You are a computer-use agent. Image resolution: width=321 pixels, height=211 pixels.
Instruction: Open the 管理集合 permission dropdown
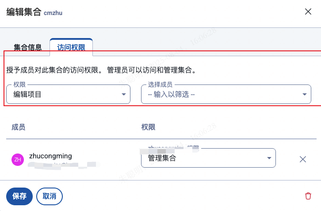(x=203, y=158)
